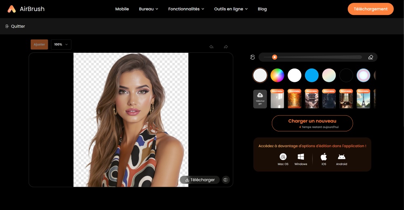
Task: Click the AirBrush logo icon
Action: click(x=12, y=9)
